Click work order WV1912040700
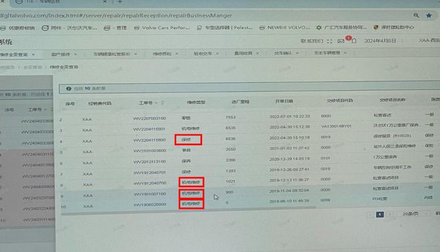440x252 pixels. coord(150,183)
